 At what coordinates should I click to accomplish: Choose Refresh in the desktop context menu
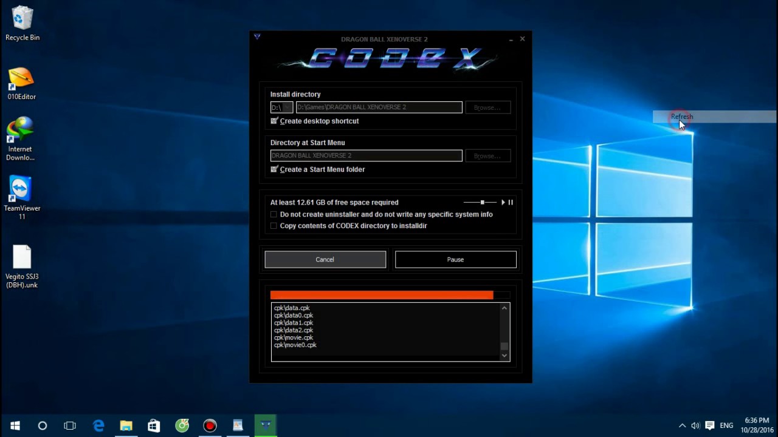tap(714, 117)
